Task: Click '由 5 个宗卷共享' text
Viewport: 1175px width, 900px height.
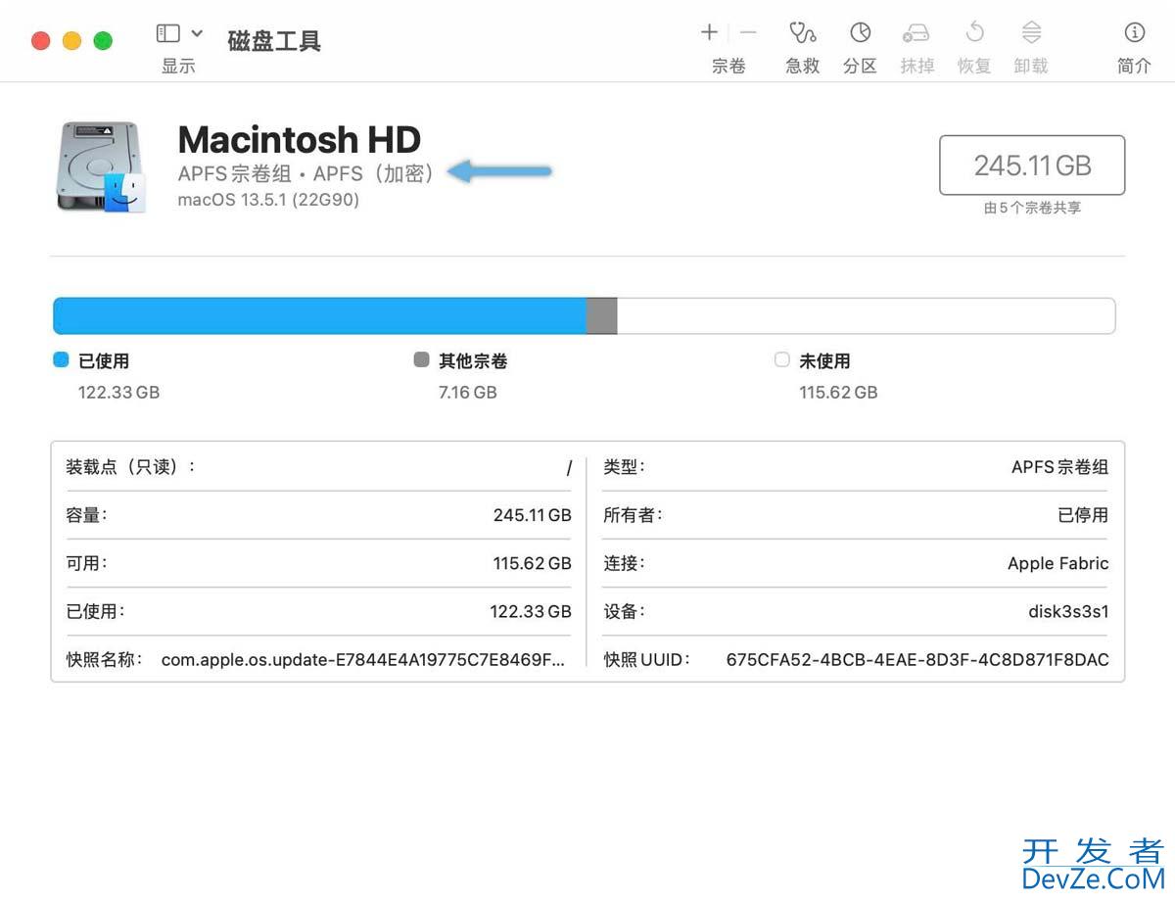Action: click(x=1032, y=209)
